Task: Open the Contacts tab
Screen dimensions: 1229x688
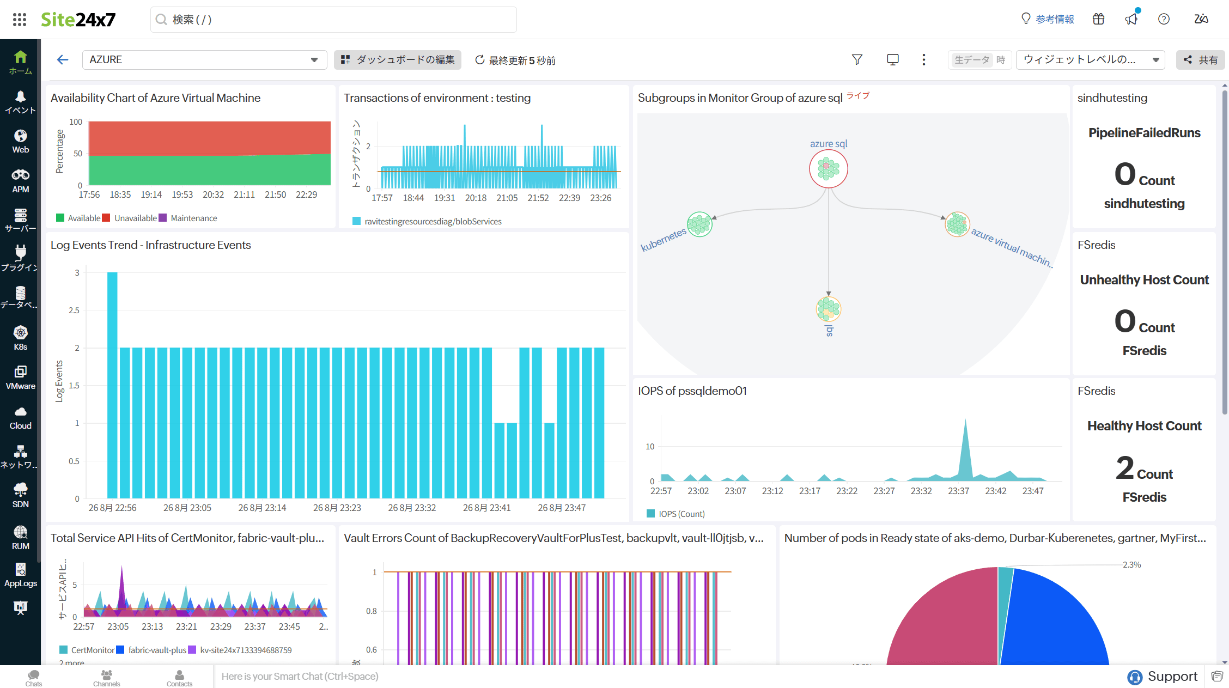Action: [179, 678]
